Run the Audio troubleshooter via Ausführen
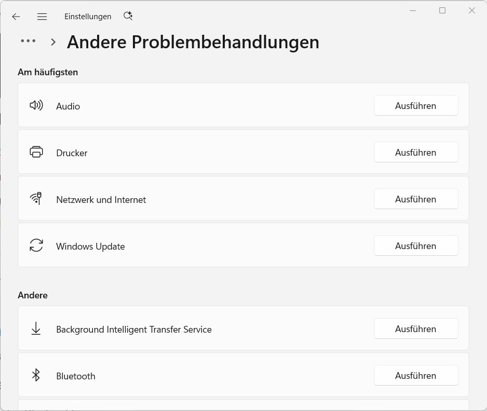Image resolution: width=487 pixels, height=411 pixels. [415, 105]
